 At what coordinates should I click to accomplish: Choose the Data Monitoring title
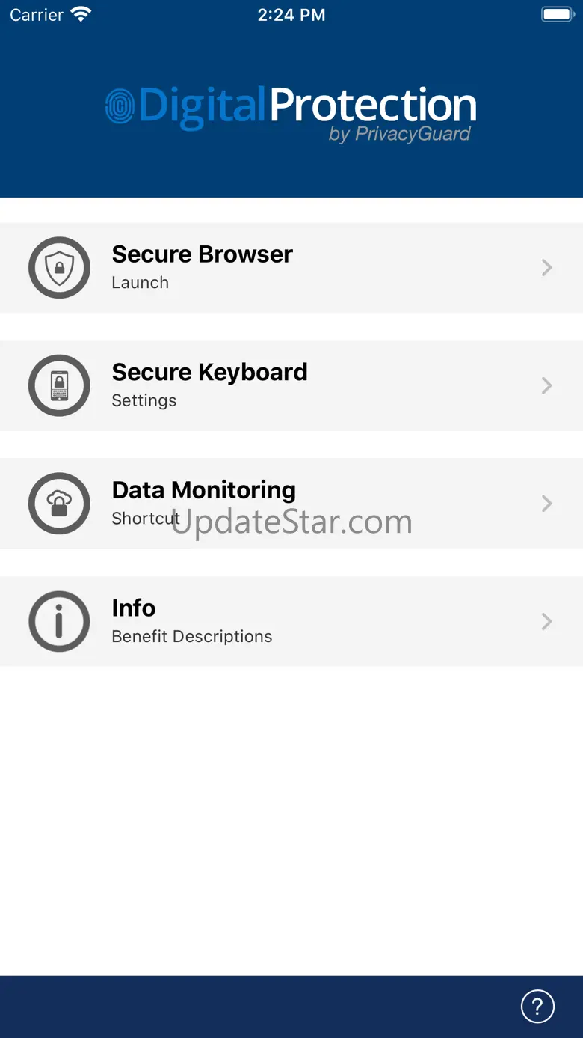pyautogui.click(x=203, y=490)
